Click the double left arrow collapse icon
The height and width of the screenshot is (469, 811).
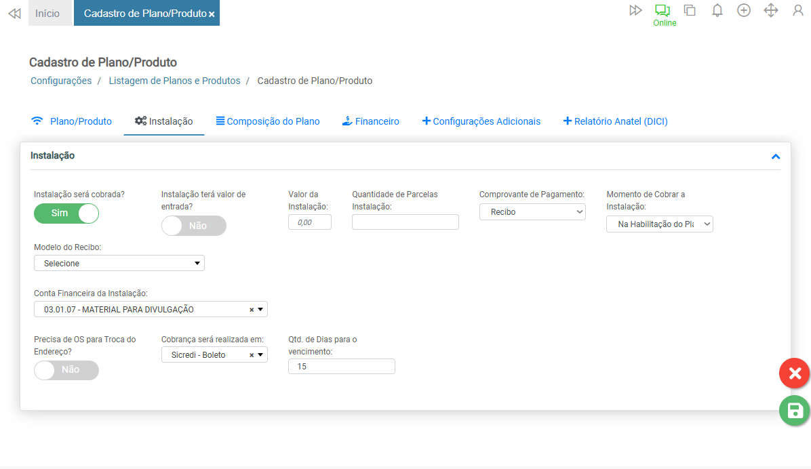pyautogui.click(x=14, y=14)
